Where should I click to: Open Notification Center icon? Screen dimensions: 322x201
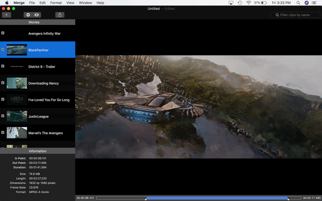[x=314, y=3]
